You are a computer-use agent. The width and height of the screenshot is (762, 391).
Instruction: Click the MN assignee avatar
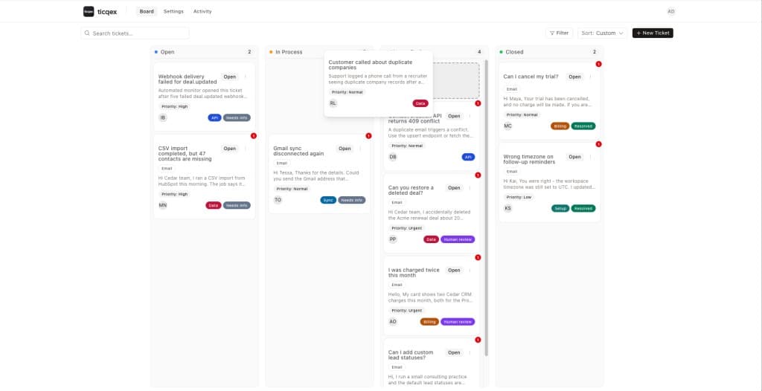(163, 205)
